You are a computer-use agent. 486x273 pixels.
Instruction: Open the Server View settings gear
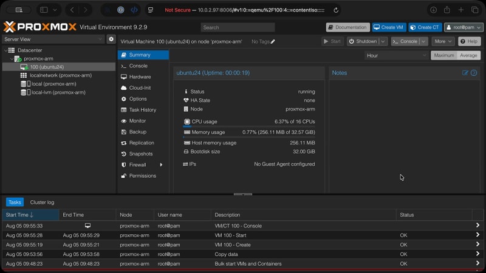click(111, 39)
